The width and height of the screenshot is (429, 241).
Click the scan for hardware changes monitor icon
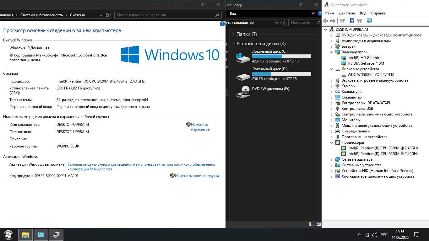(x=369, y=21)
